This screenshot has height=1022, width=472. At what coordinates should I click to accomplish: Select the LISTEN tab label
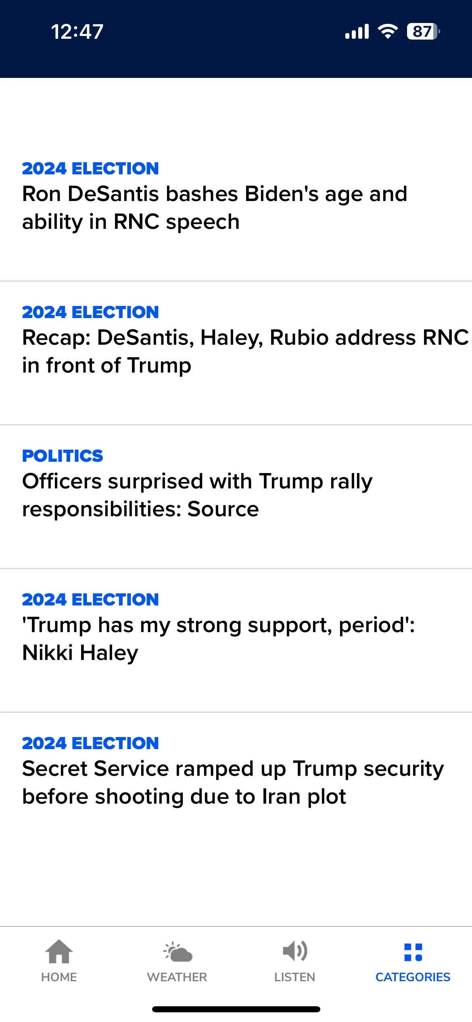(x=295, y=977)
